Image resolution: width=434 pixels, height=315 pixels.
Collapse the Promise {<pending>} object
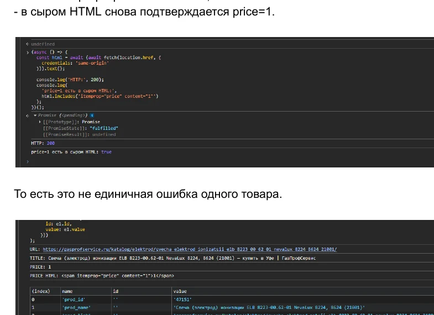pyautogui.click(x=35, y=116)
